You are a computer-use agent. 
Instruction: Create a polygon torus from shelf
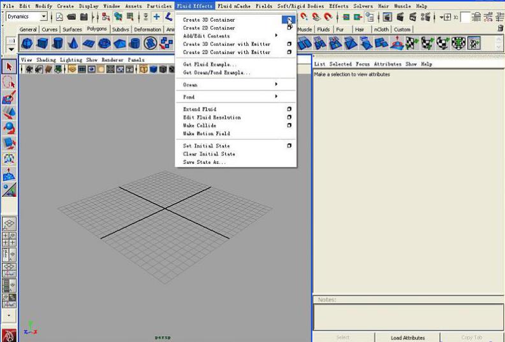tap(104, 43)
